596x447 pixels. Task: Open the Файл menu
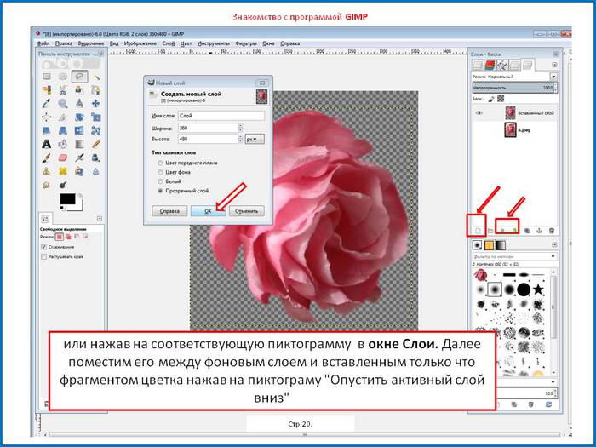(x=43, y=43)
